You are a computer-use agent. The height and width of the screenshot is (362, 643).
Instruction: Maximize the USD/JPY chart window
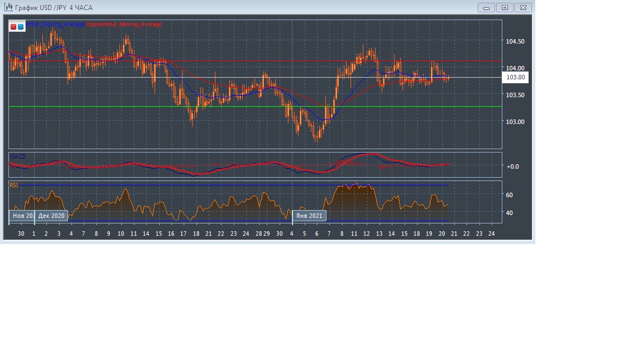tap(505, 7)
